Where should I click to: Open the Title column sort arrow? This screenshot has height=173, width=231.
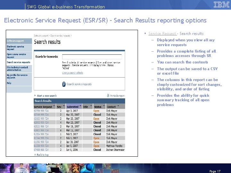click(91, 106)
